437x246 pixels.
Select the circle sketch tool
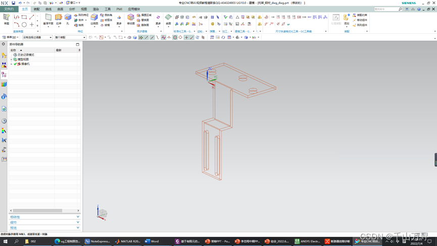click(x=24, y=25)
